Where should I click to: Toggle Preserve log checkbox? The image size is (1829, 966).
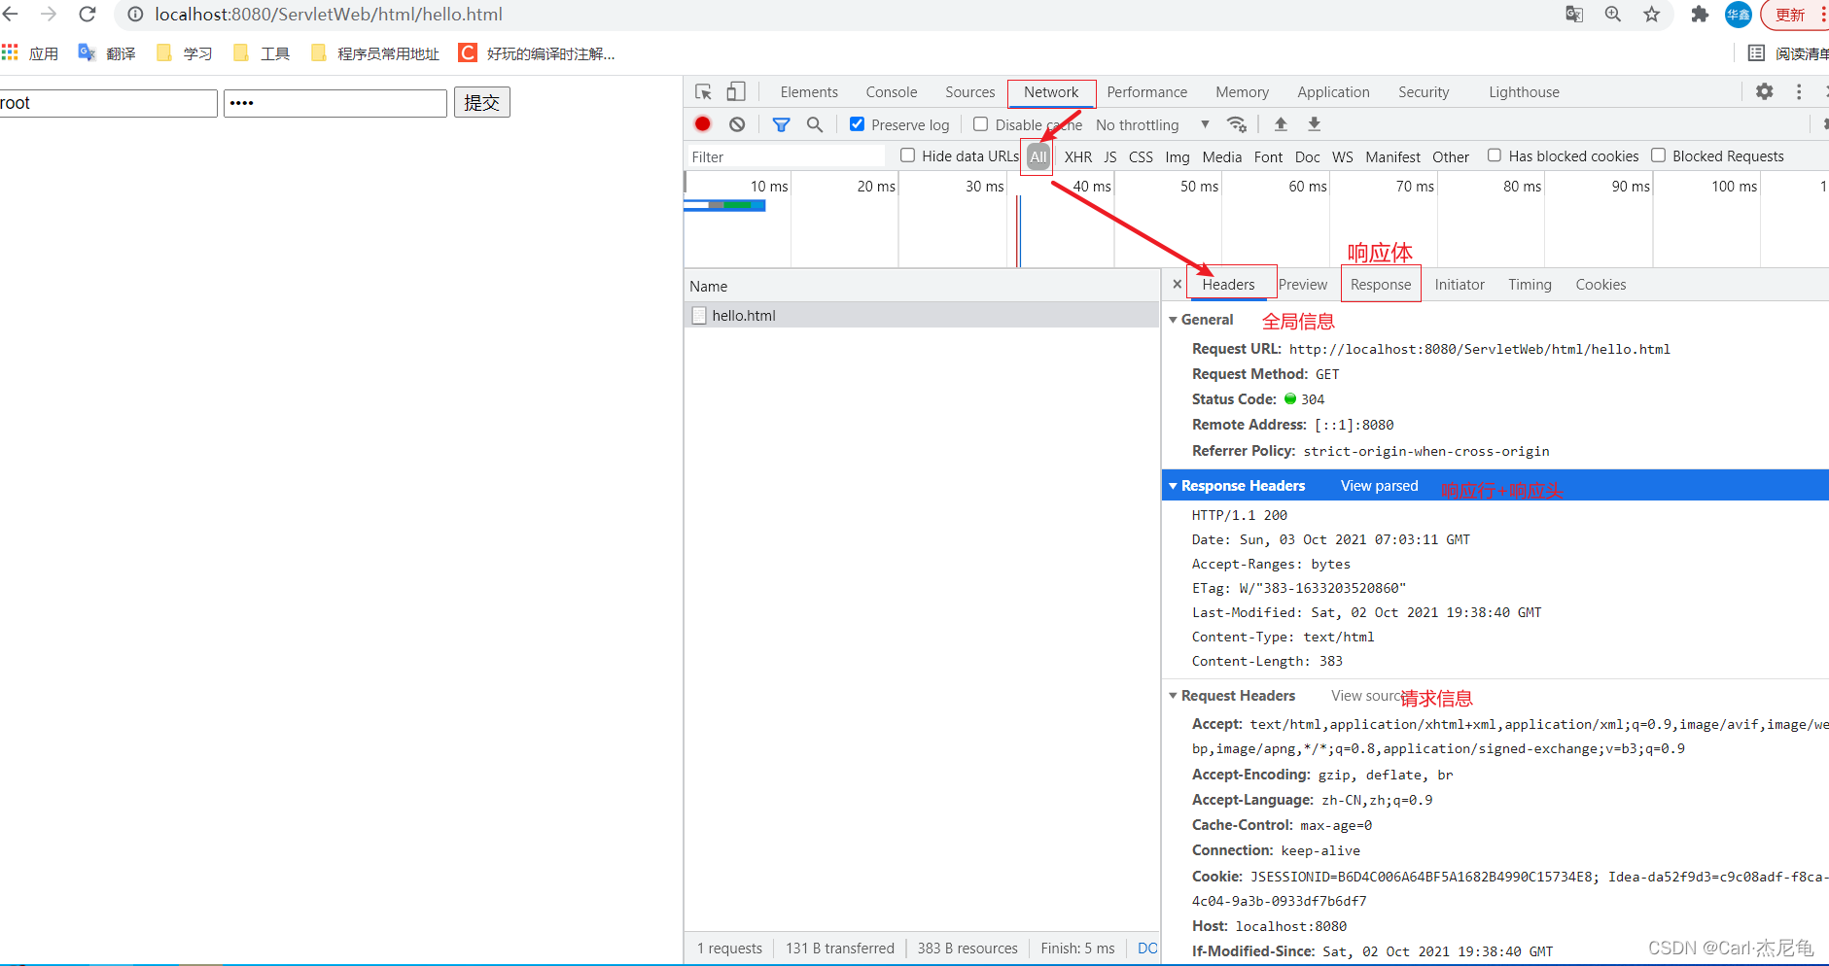point(857,124)
